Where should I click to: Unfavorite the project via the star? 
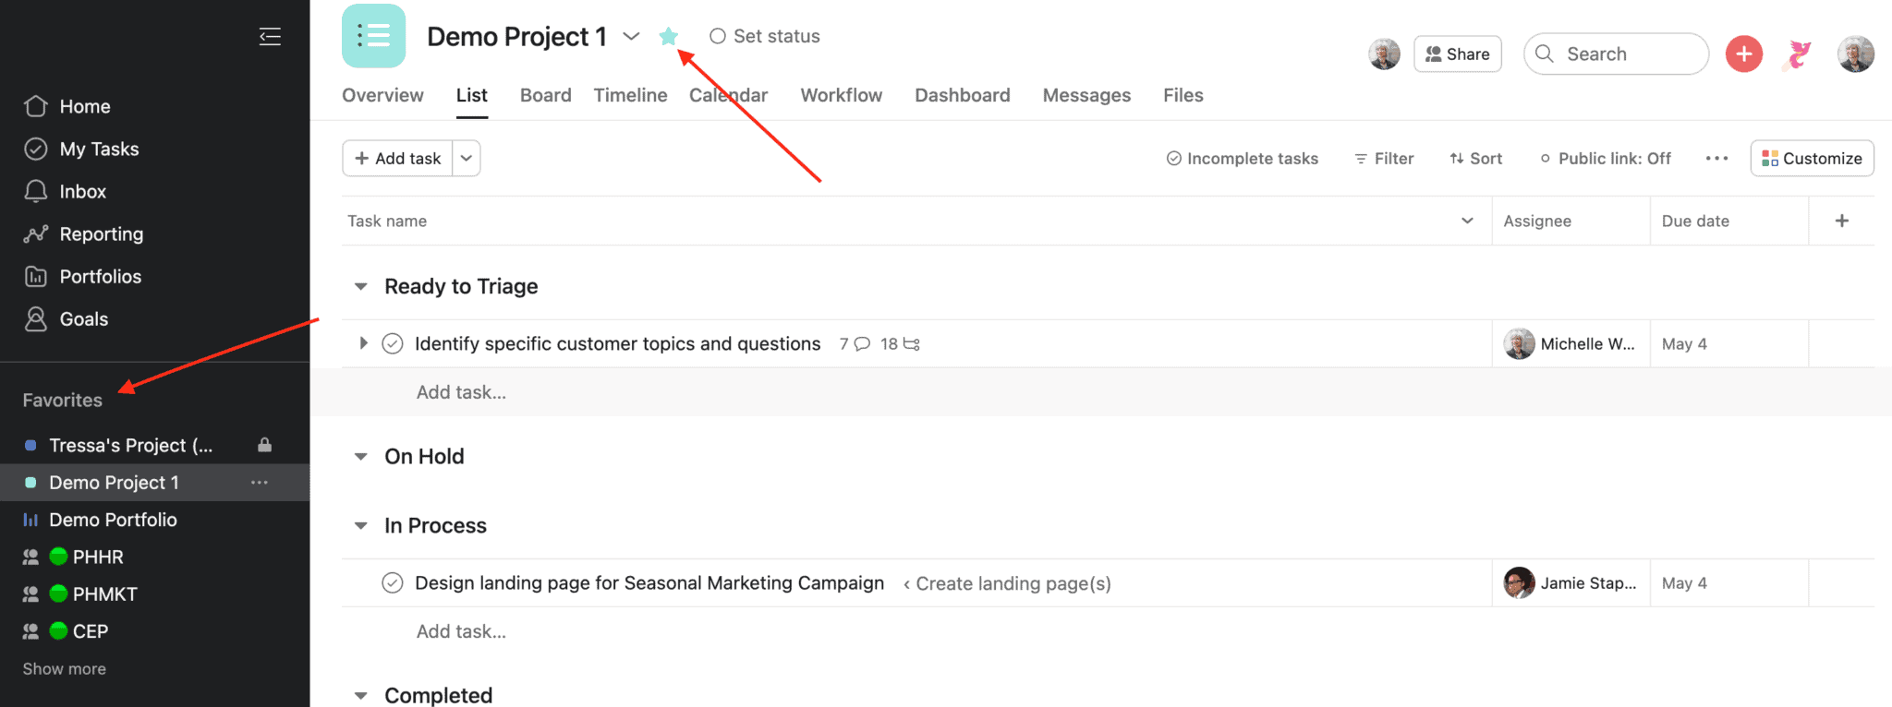point(669,36)
